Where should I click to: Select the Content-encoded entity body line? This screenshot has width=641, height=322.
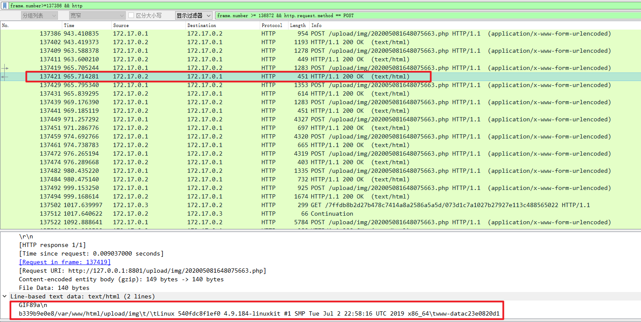coord(121,279)
